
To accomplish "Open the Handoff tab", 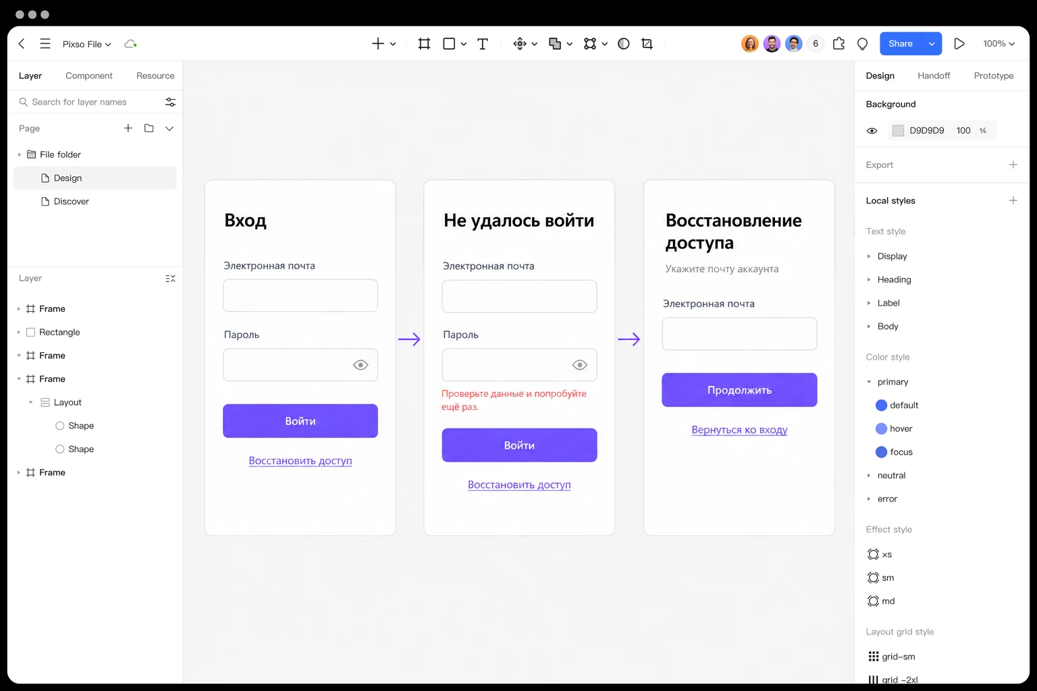I will [934, 76].
